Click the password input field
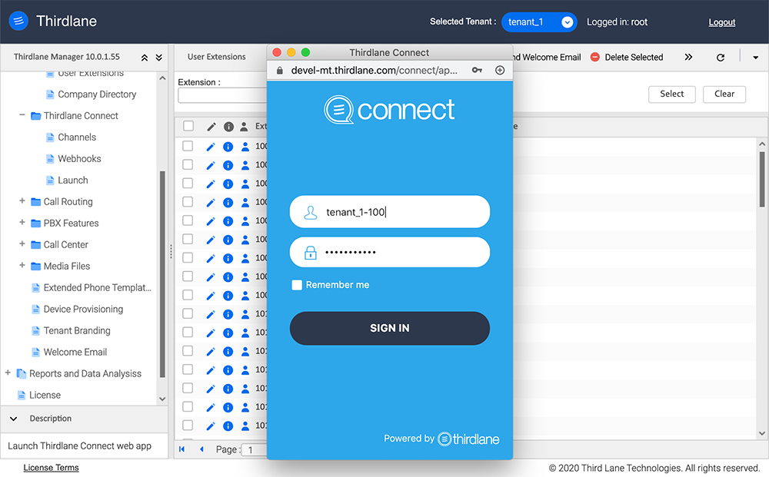This screenshot has height=477, width=769. coord(389,252)
